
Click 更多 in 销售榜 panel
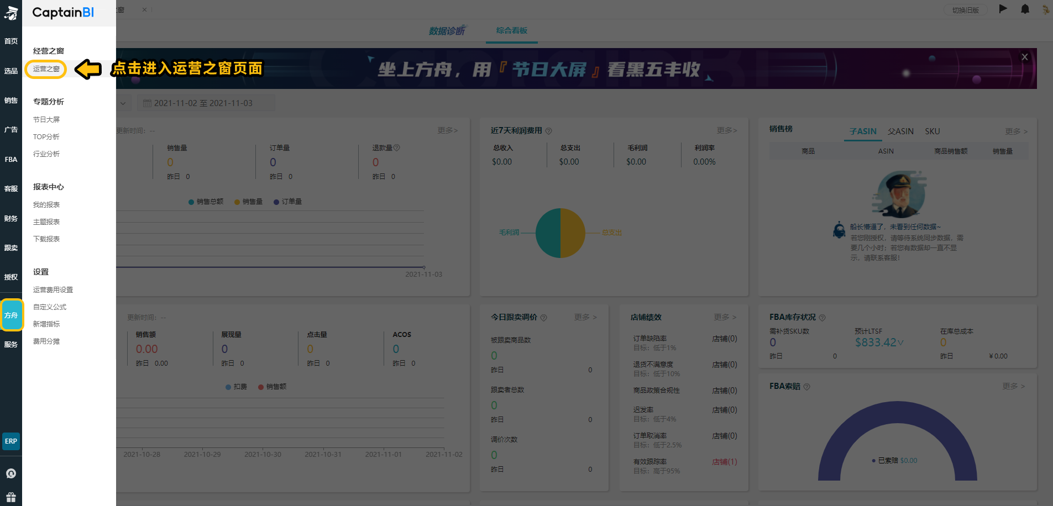pos(1016,131)
